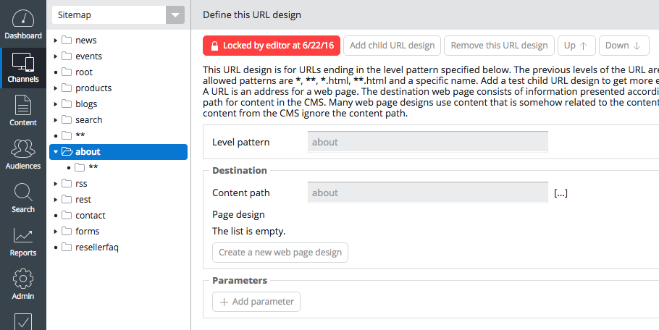Viewport: 659px width, 330px height.
Task: Open the Sitemap dropdown arrow
Action: [175, 15]
